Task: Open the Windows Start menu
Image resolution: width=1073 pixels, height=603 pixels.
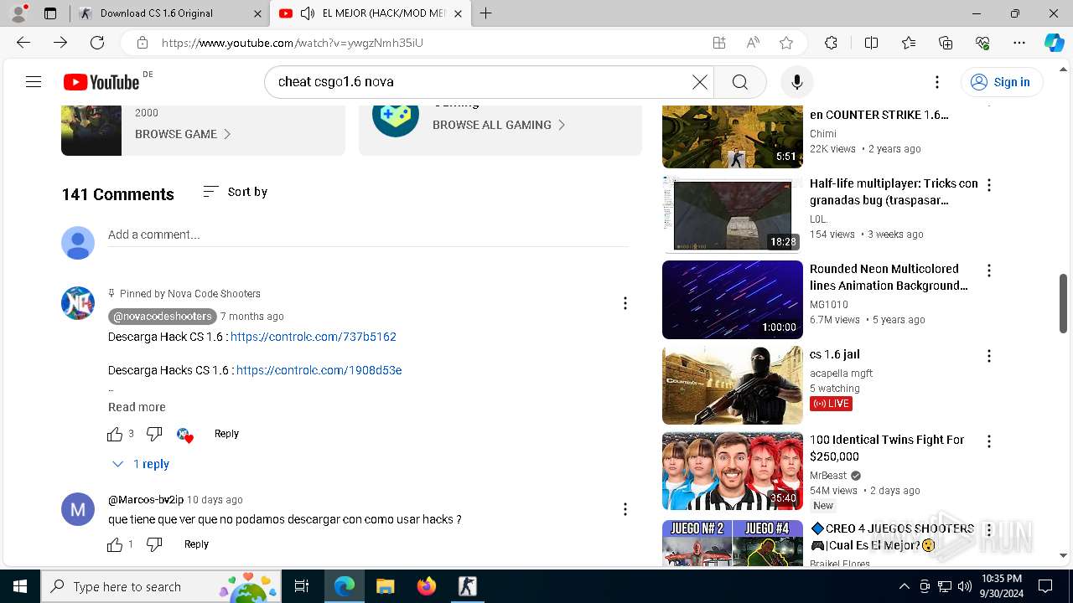Action: pos(20,586)
